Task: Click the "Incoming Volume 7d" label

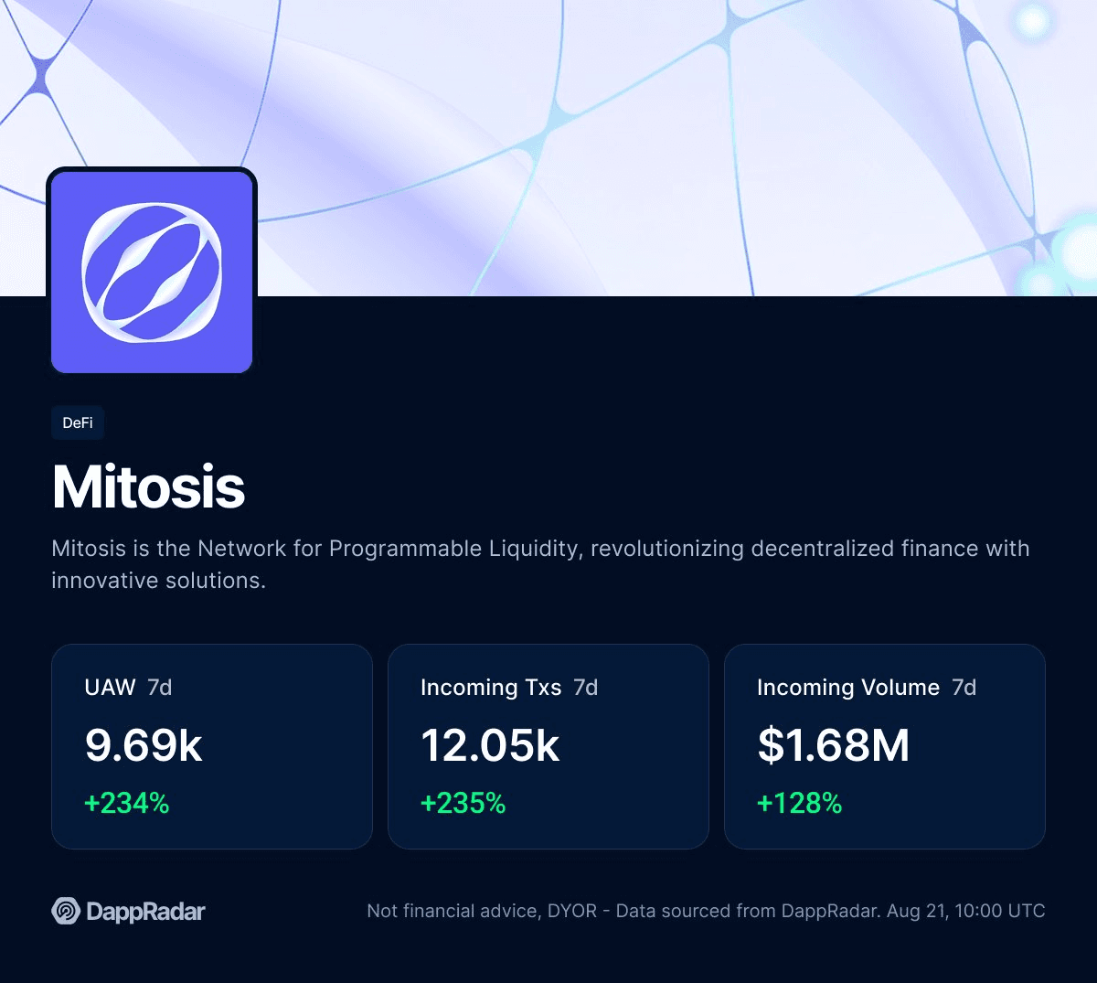Action: tap(867, 688)
